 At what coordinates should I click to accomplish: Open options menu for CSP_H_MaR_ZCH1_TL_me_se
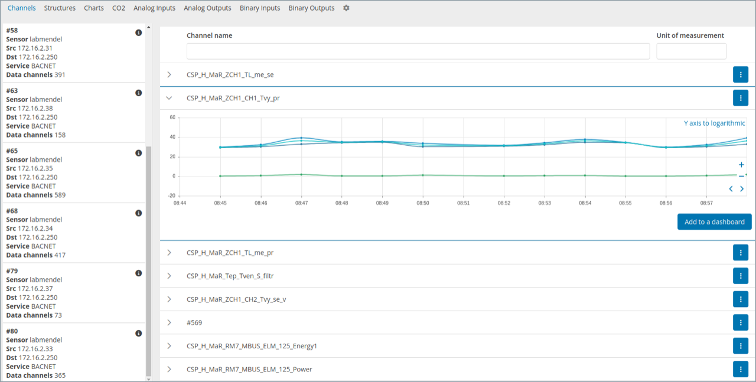click(741, 74)
